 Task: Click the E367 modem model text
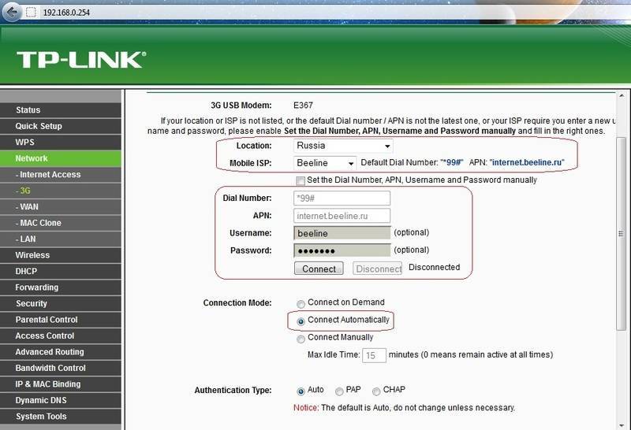[303, 106]
